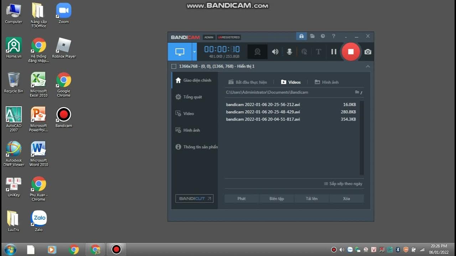456x256 pixels.
Task: Select Microsoft Excel 2010 desktop icon
Action: tap(38, 85)
